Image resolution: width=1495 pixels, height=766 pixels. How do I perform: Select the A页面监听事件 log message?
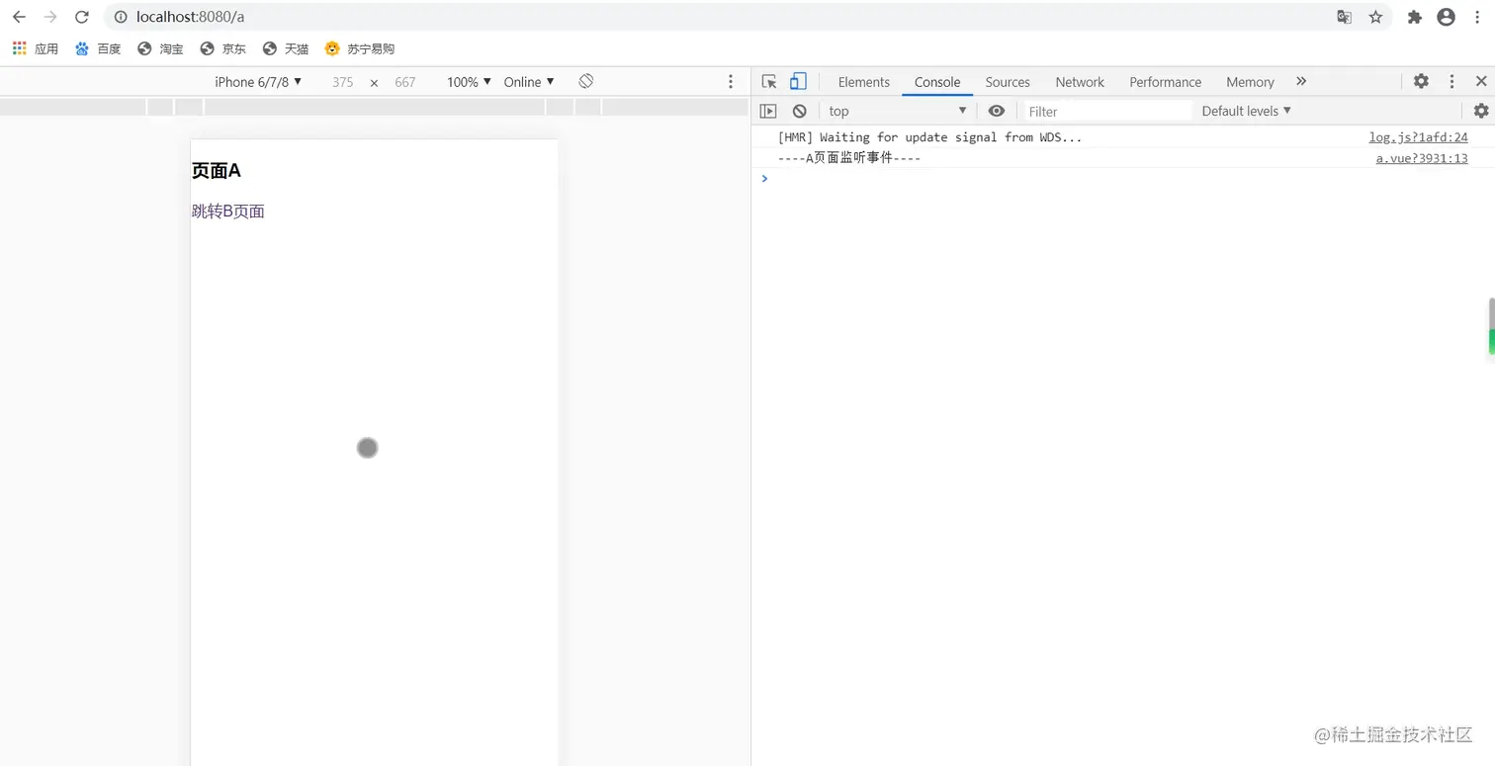849,158
